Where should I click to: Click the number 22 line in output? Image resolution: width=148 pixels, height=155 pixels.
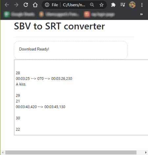[x=18, y=129]
